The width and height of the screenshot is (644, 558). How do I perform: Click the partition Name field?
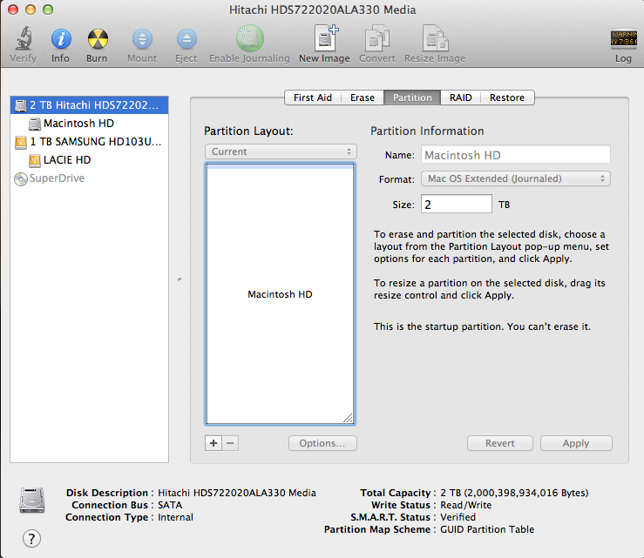[515, 155]
